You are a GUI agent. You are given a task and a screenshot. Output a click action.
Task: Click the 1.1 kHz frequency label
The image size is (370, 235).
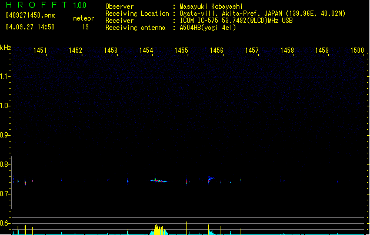point(5,76)
